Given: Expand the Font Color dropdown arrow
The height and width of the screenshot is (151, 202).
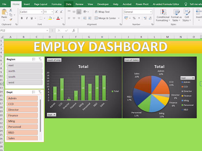Looking at the screenshot, I should [x=62, y=18].
